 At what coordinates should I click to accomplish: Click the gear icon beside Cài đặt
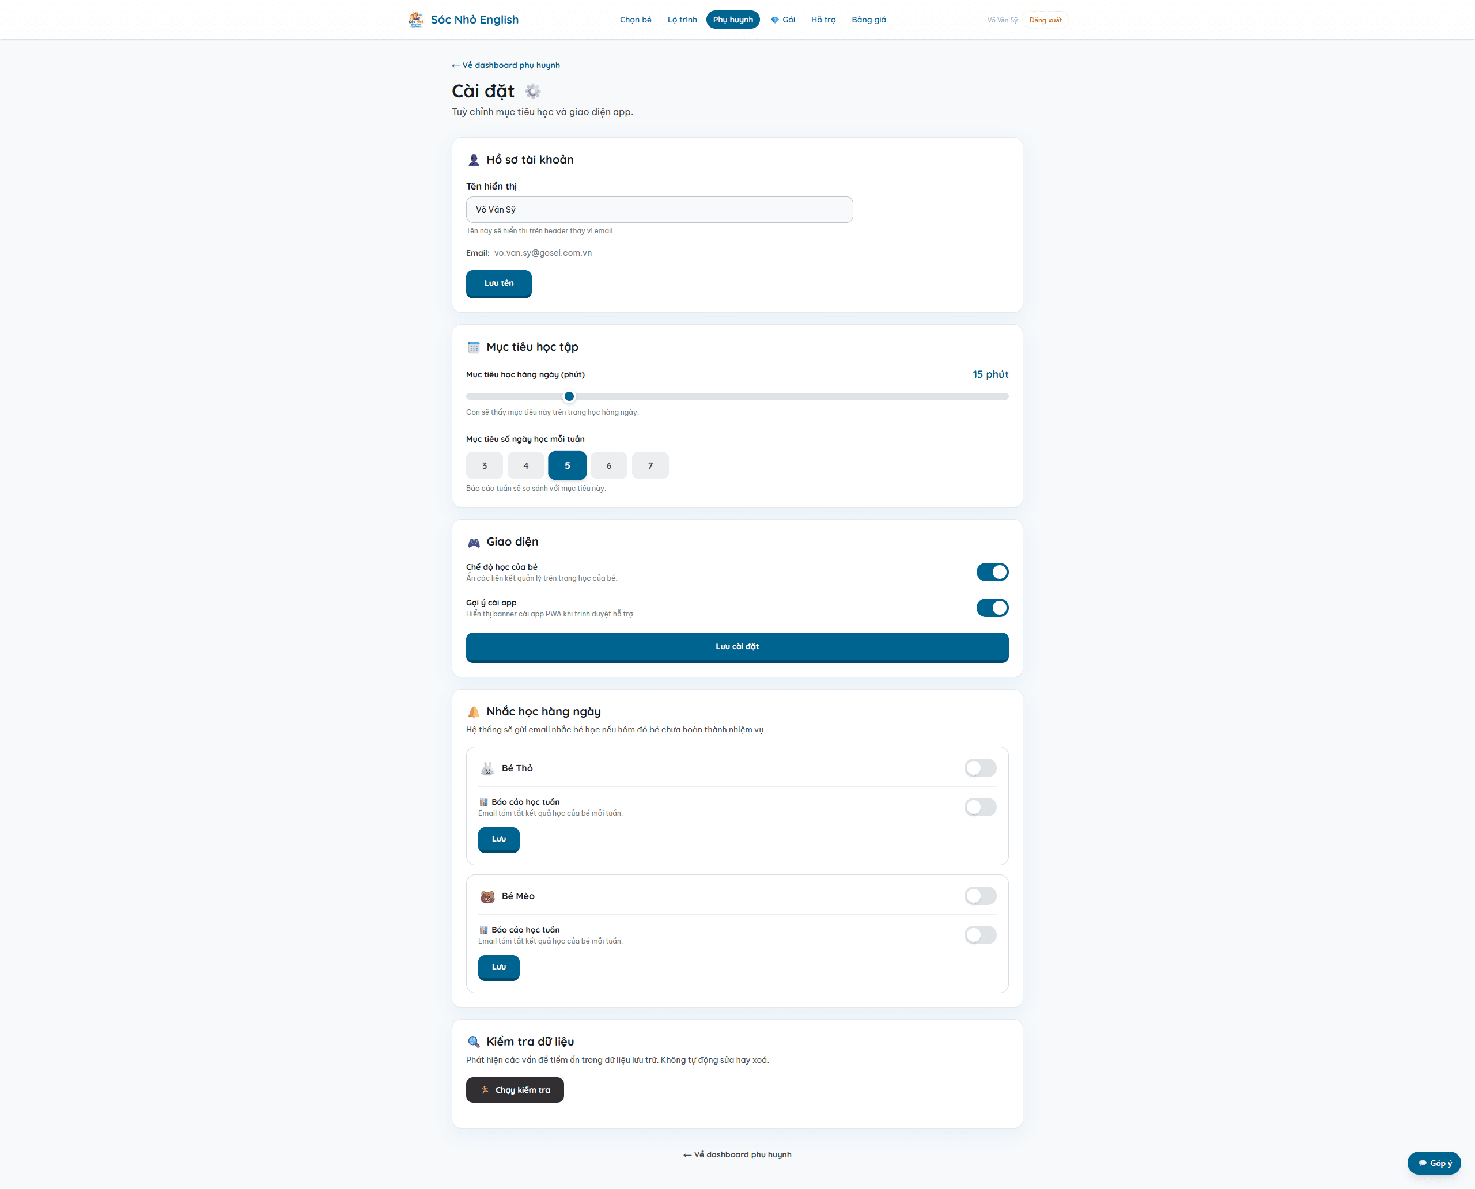coord(532,91)
